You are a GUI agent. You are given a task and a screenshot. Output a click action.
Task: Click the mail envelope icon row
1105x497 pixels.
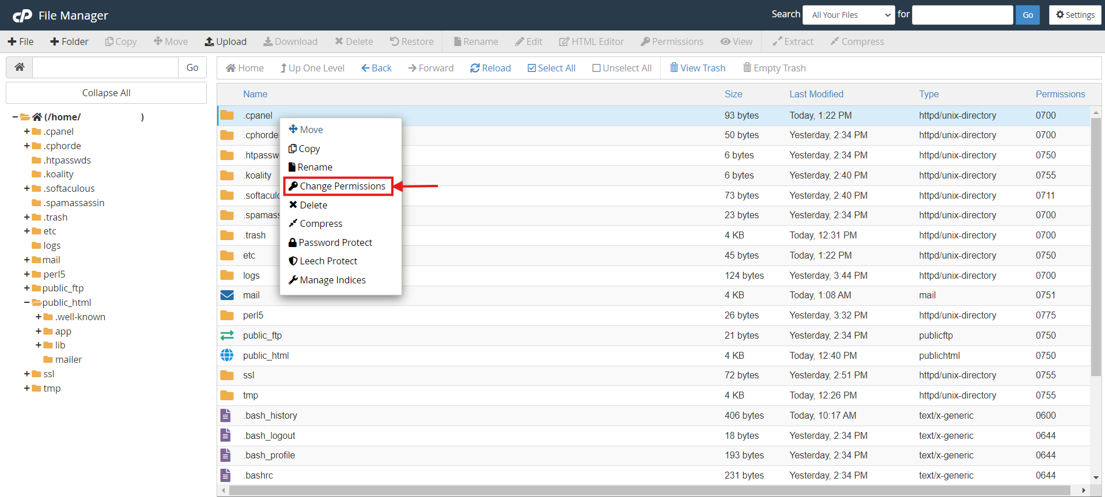click(x=227, y=295)
